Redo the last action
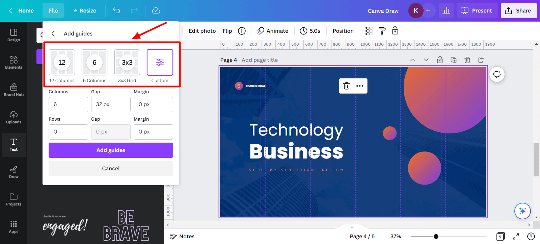This screenshot has width=540, height=244. pyautogui.click(x=134, y=11)
